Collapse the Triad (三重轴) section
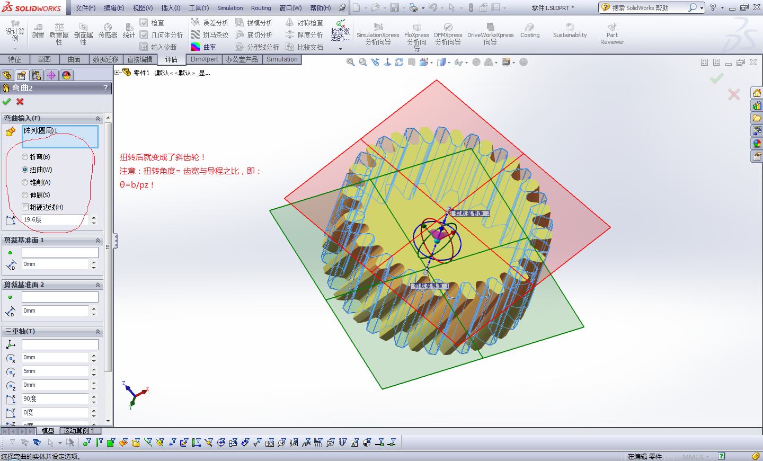The height and width of the screenshot is (461, 763). click(x=97, y=331)
